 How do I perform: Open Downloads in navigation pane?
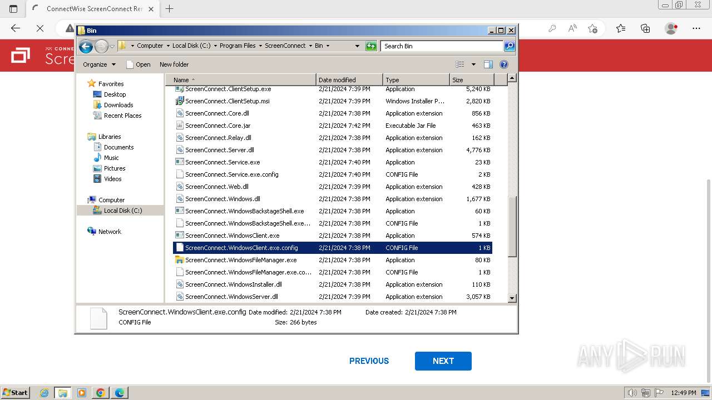click(118, 105)
